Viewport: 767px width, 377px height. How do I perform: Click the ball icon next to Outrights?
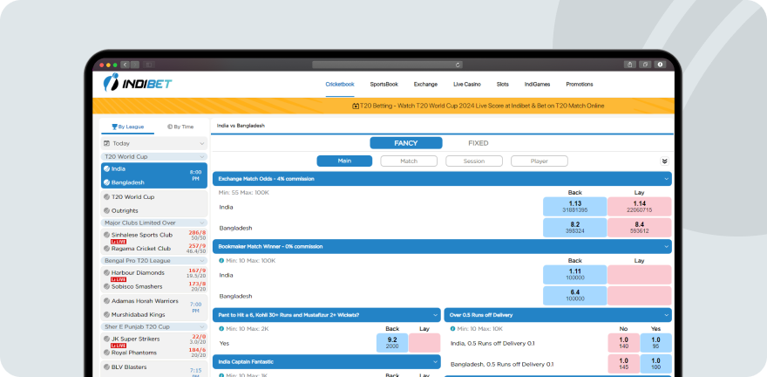click(x=106, y=210)
